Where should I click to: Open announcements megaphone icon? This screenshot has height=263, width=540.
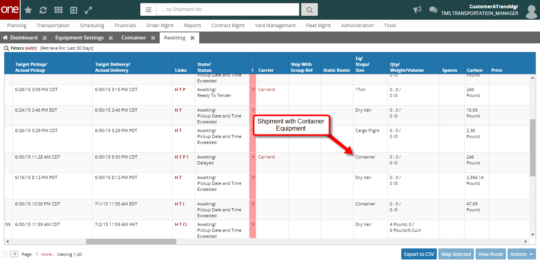pos(417,10)
